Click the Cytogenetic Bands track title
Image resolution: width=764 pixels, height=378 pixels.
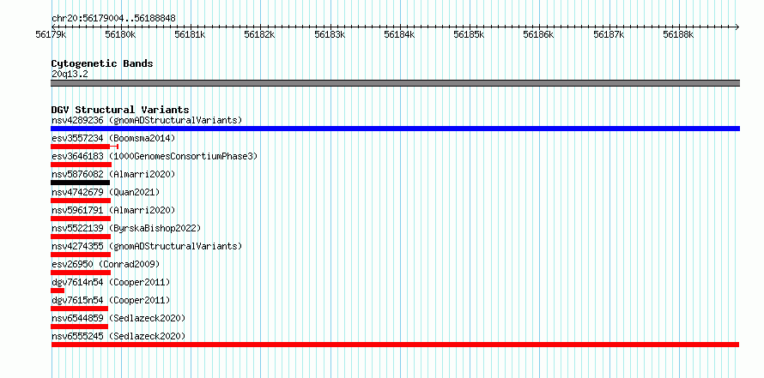point(102,63)
